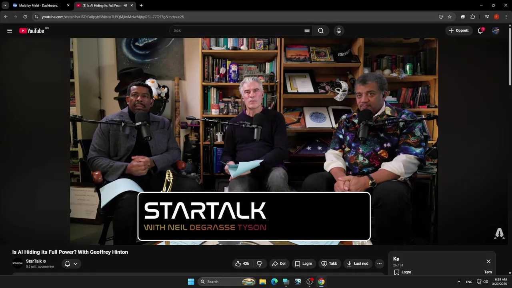Open File Explorer from the taskbar

263,282
